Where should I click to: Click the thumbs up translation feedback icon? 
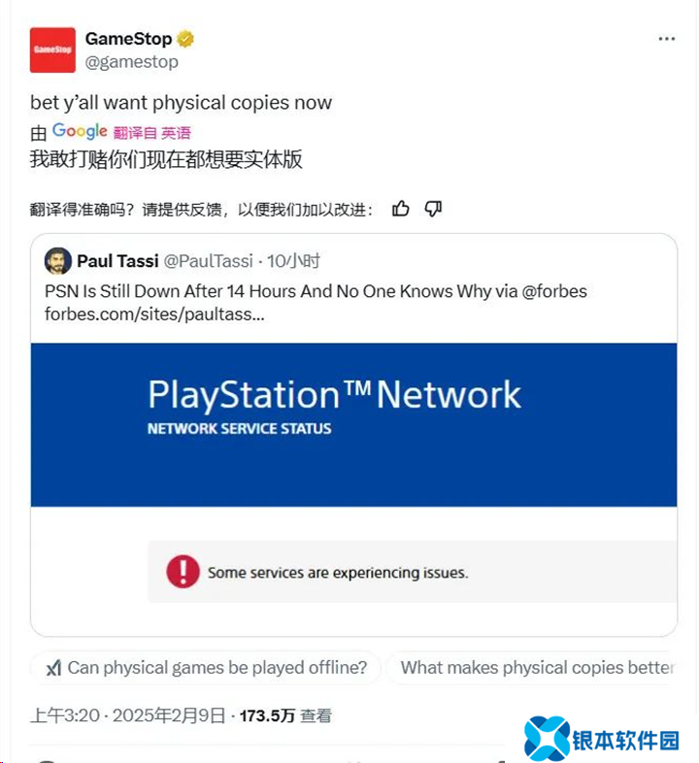[401, 209]
